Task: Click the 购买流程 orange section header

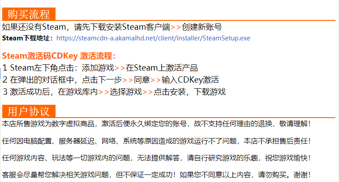Action: pyautogui.click(x=29, y=14)
